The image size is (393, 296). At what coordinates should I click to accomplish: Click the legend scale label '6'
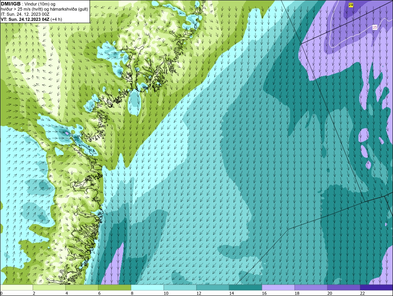pos(99,294)
